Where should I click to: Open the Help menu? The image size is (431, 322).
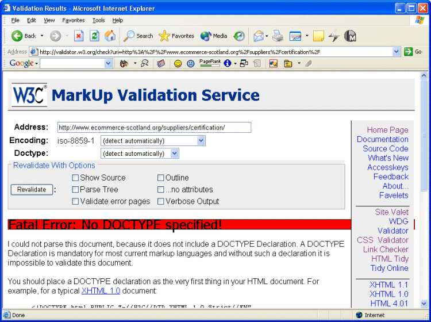[117, 20]
